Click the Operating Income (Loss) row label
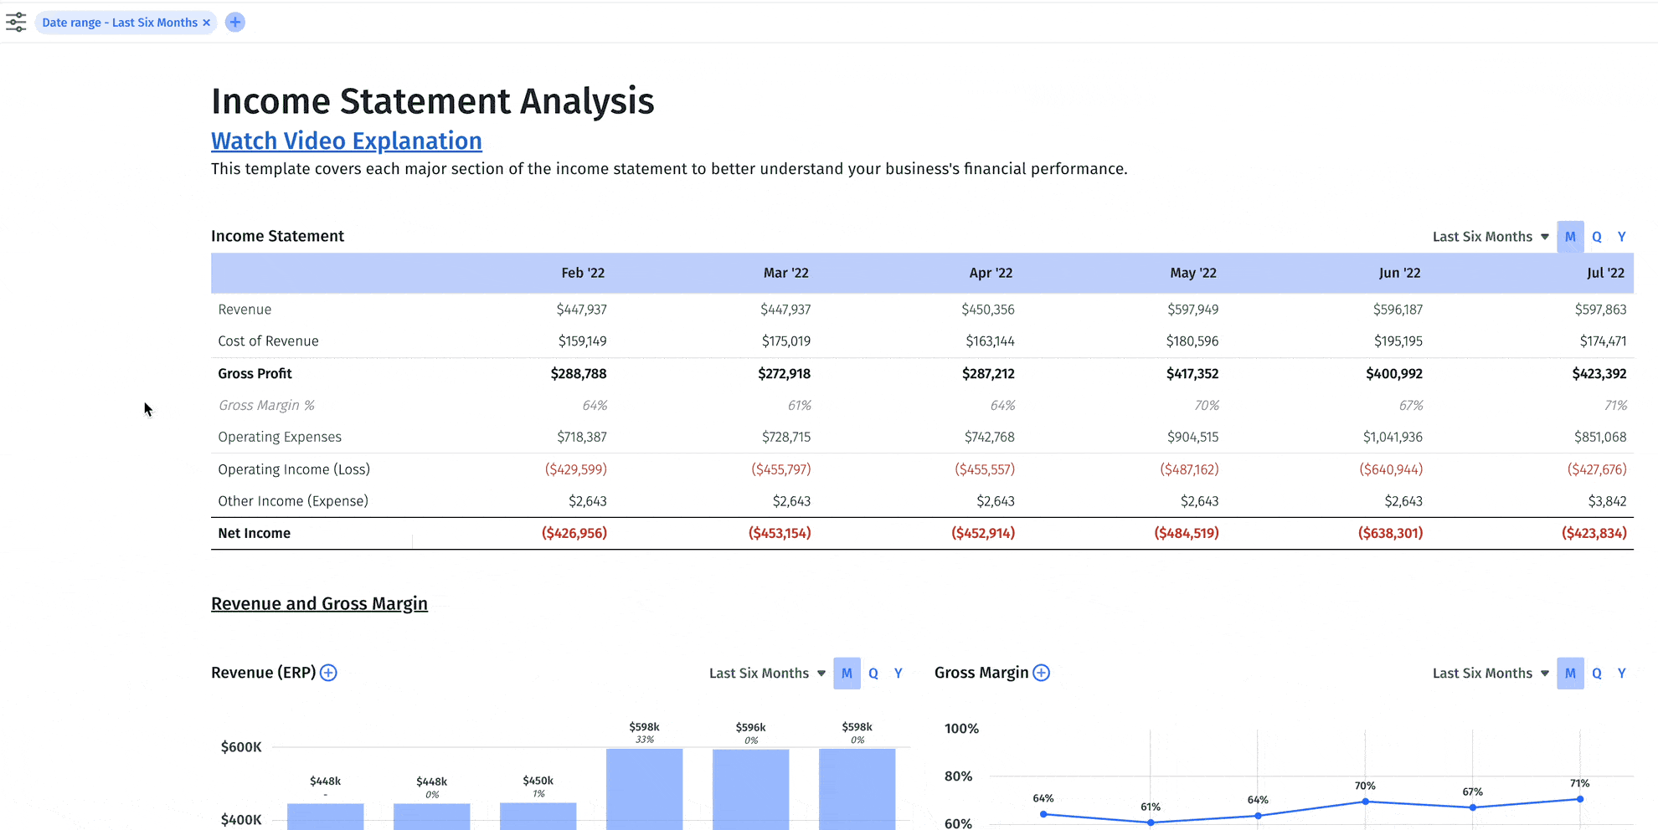The width and height of the screenshot is (1658, 830). pos(294,469)
